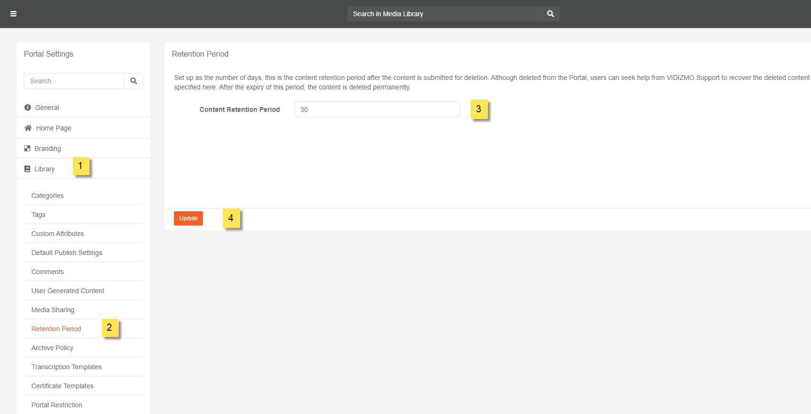This screenshot has width=811, height=414.
Task: Click the Home Page house icon
Action: (x=28, y=128)
